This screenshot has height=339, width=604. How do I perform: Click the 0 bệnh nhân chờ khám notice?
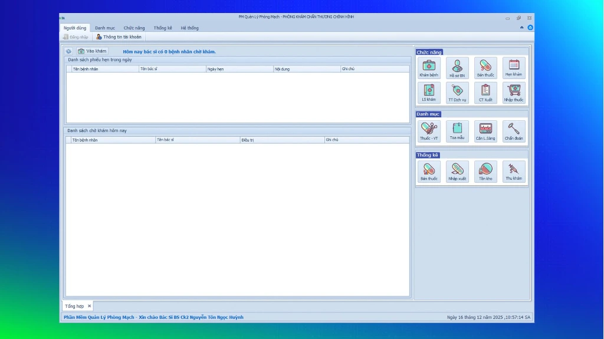169,52
